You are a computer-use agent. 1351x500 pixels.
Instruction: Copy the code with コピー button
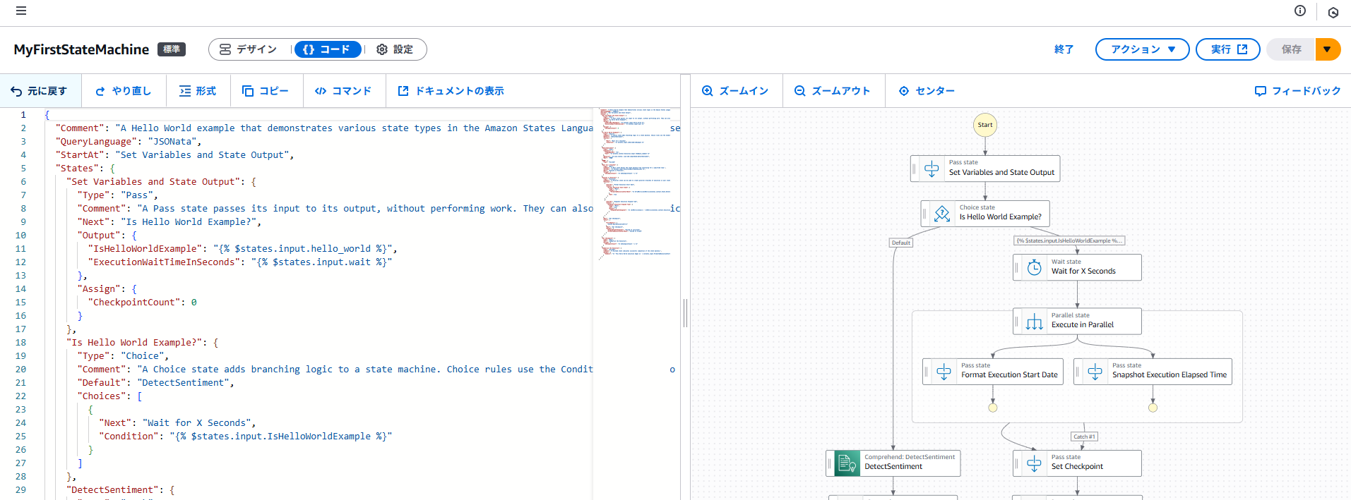click(266, 91)
